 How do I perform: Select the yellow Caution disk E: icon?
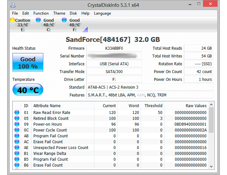(x=12, y=20)
